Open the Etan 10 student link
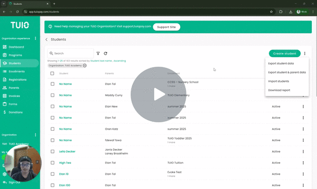The image size is (317, 189). tap(64, 174)
